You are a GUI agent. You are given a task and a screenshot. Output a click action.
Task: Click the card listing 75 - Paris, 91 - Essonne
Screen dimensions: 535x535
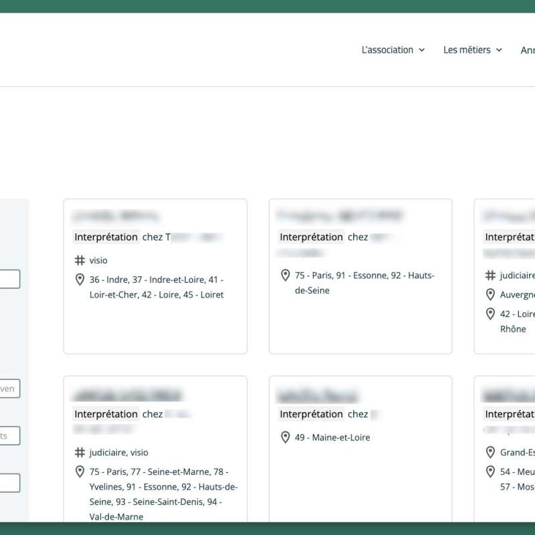tap(360, 276)
